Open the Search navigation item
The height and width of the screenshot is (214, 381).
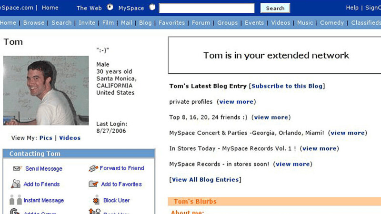[x=61, y=23]
